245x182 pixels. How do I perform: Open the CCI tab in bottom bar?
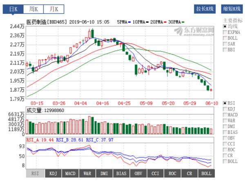pyautogui.click(x=155, y=173)
